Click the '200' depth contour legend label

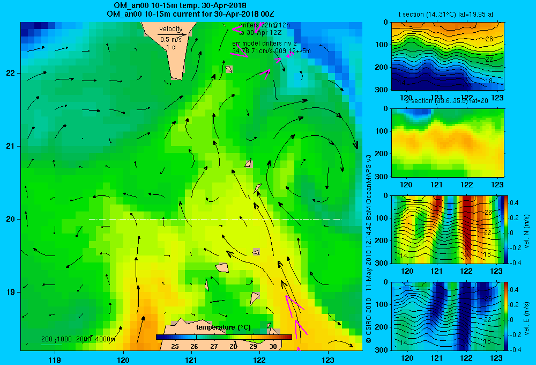tap(47, 339)
